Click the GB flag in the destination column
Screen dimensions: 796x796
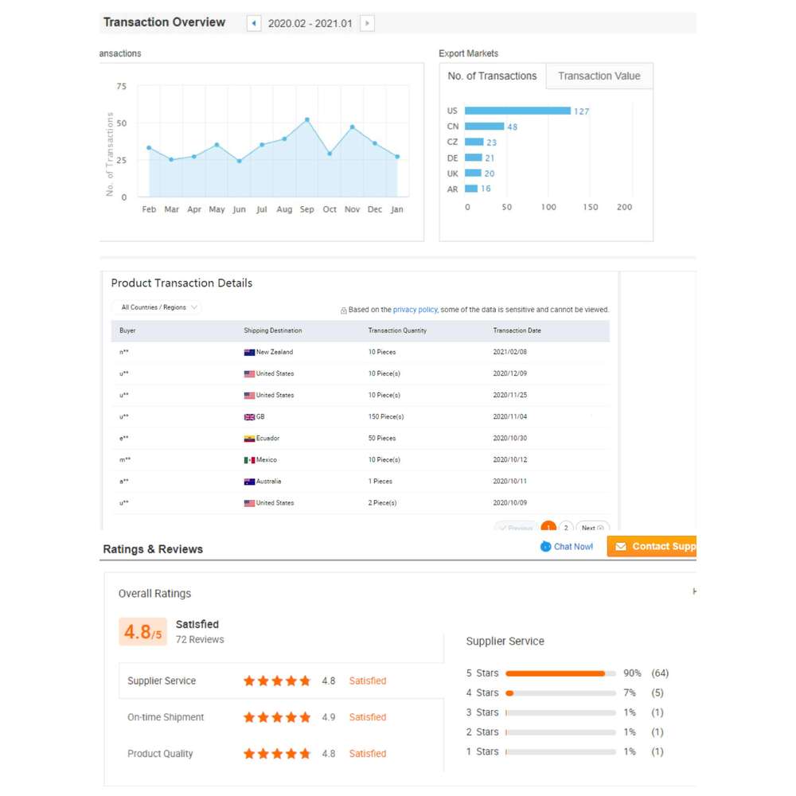coord(249,417)
